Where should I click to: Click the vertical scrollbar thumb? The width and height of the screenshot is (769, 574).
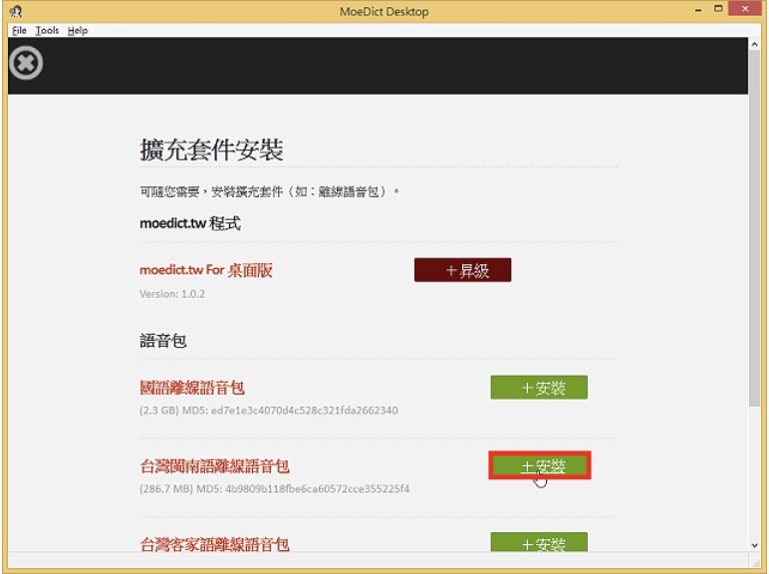coord(754,228)
